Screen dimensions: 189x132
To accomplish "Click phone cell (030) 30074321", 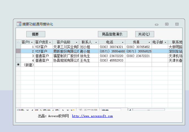I will [x=112, y=47].
